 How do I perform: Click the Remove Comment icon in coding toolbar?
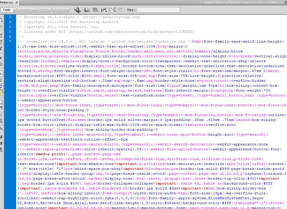tap(1, 108)
